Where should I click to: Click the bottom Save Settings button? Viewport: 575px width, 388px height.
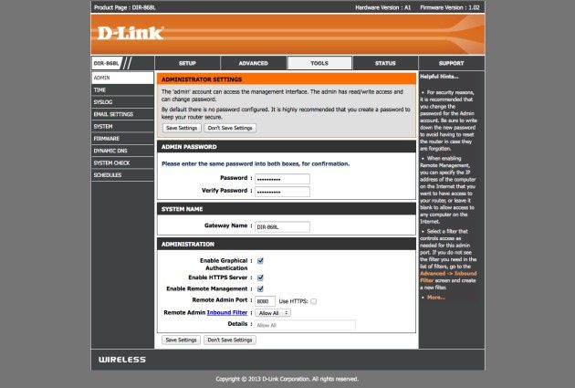pos(181,340)
